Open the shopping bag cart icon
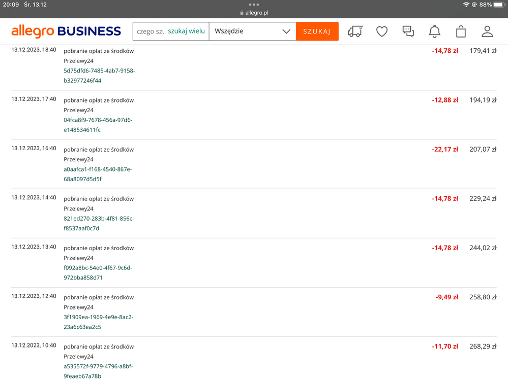This screenshot has height=380, width=508. pyautogui.click(x=461, y=31)
